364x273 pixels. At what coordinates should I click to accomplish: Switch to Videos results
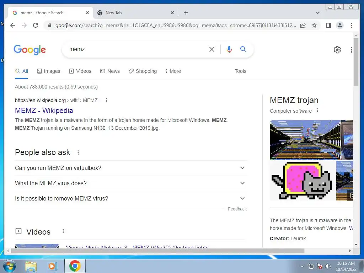pyautogui.click(x=80, y=71)
